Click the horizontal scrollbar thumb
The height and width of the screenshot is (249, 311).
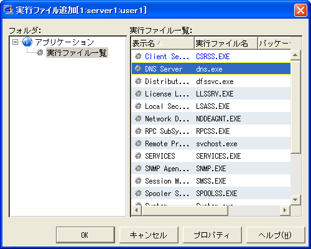click(x=185, y=210)
